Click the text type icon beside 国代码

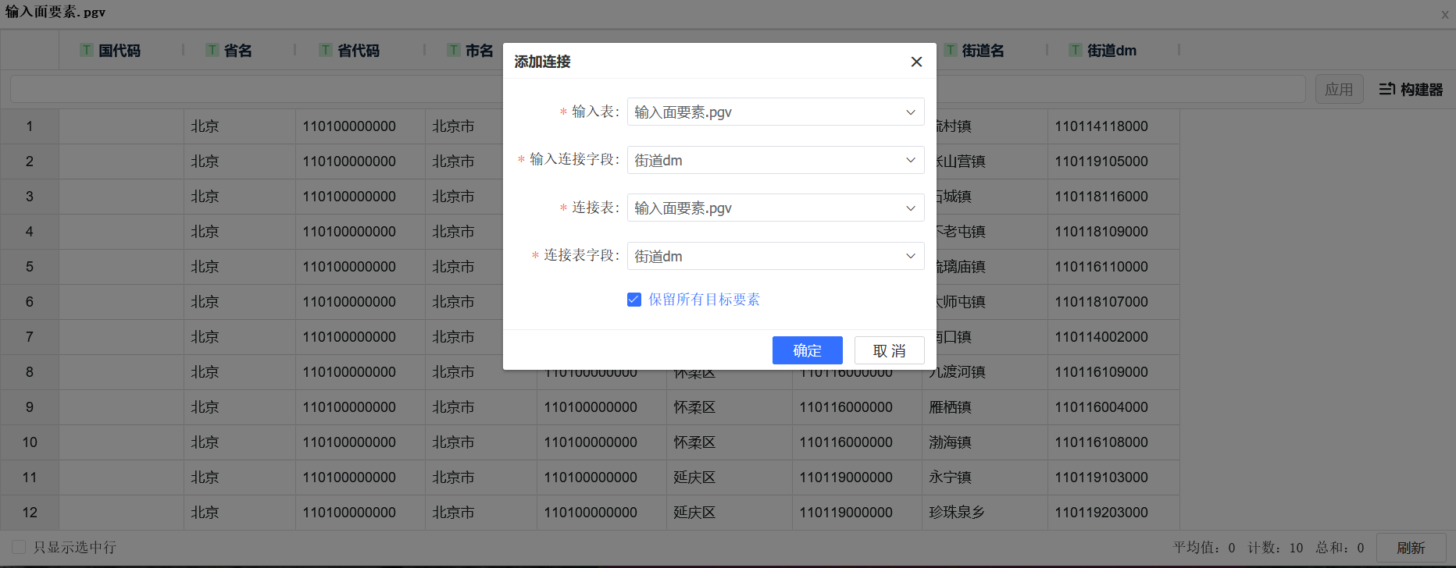pos(87,50)
